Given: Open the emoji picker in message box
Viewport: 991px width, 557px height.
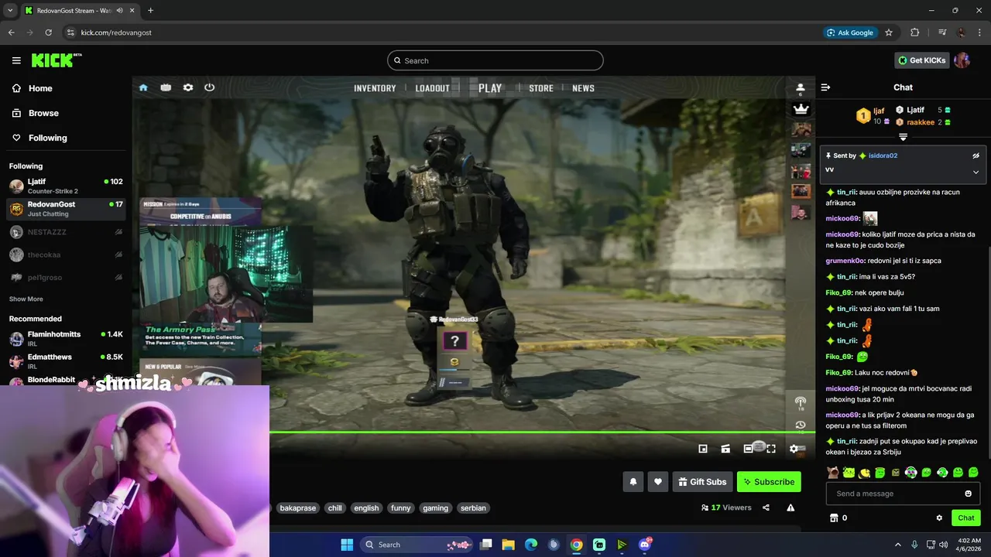Looking at the screenshot, I should click(x=968, y=494).
